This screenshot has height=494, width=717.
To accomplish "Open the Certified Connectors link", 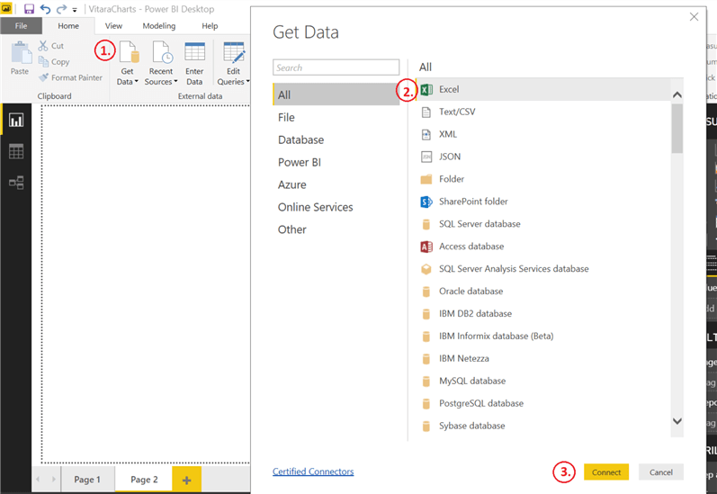I will (313, 472).
